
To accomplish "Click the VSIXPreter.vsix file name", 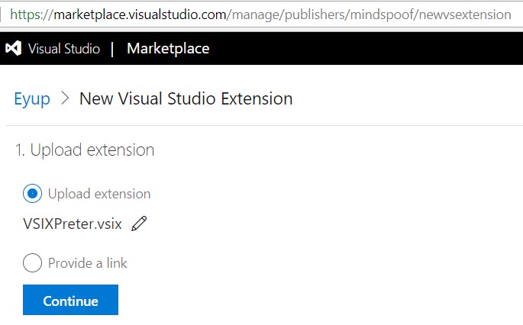I will [x=73, y=224].
